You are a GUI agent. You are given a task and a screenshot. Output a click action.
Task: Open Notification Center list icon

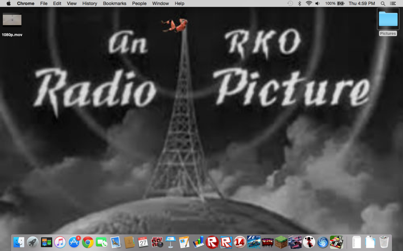(x=393, y=3)
